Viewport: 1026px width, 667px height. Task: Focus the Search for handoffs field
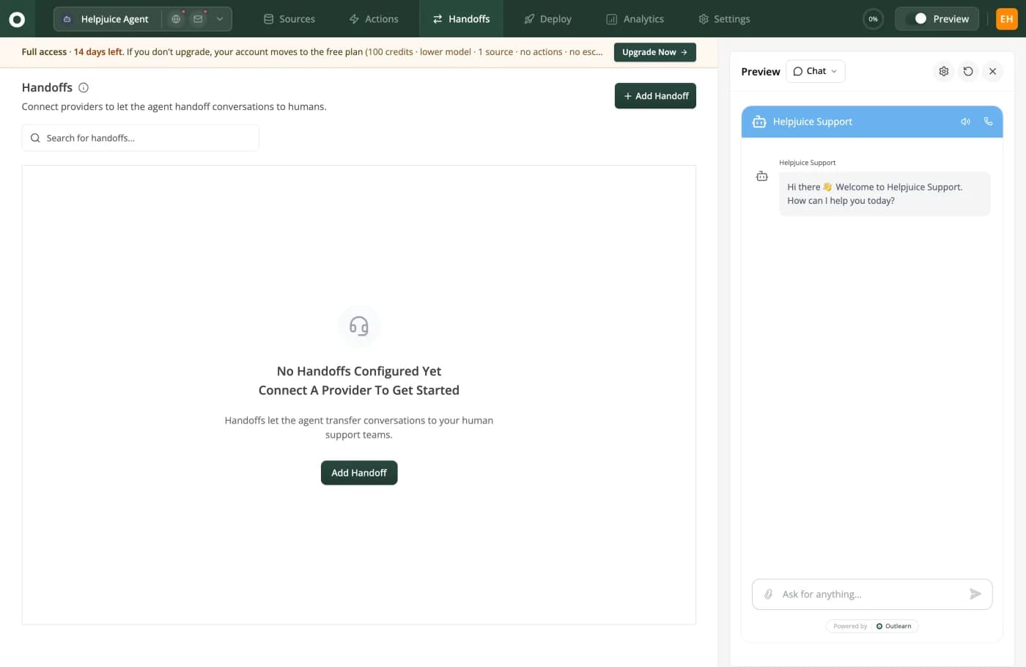[x=140, y=138]
